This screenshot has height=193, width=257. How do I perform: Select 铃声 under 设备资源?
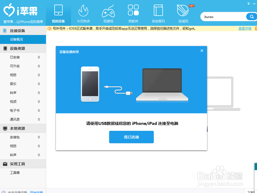23,93
